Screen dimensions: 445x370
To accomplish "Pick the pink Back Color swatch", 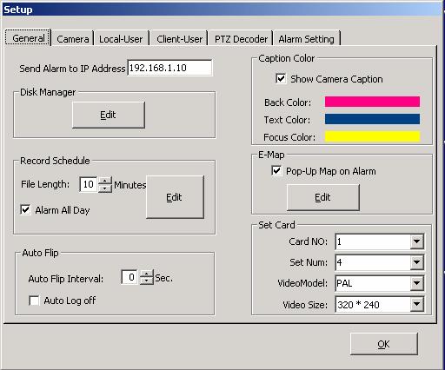I will click(372, 102).
